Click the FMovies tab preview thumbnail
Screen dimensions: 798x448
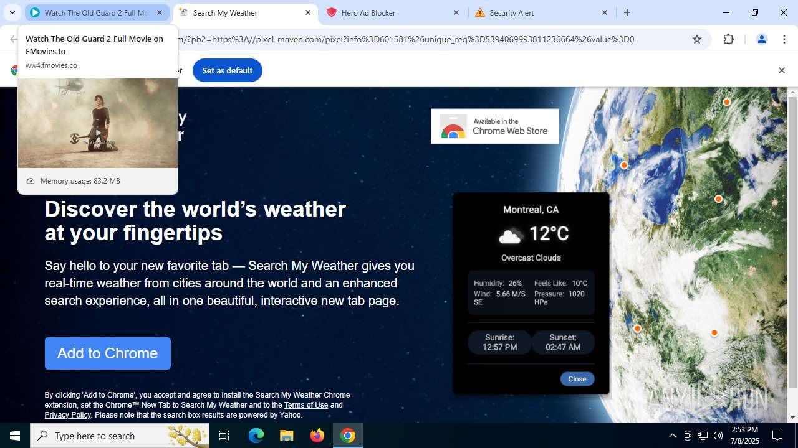[98, 123]
